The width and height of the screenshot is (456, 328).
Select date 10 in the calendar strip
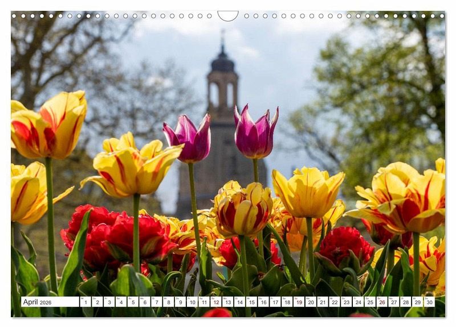192,302
